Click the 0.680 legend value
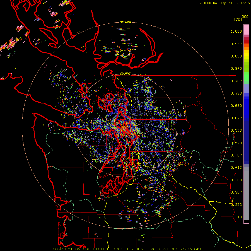The width and height of the screenshot is (251, 251). [x=236, y=106]
